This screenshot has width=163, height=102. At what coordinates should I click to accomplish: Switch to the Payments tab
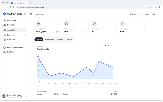[x=60, y=39]
